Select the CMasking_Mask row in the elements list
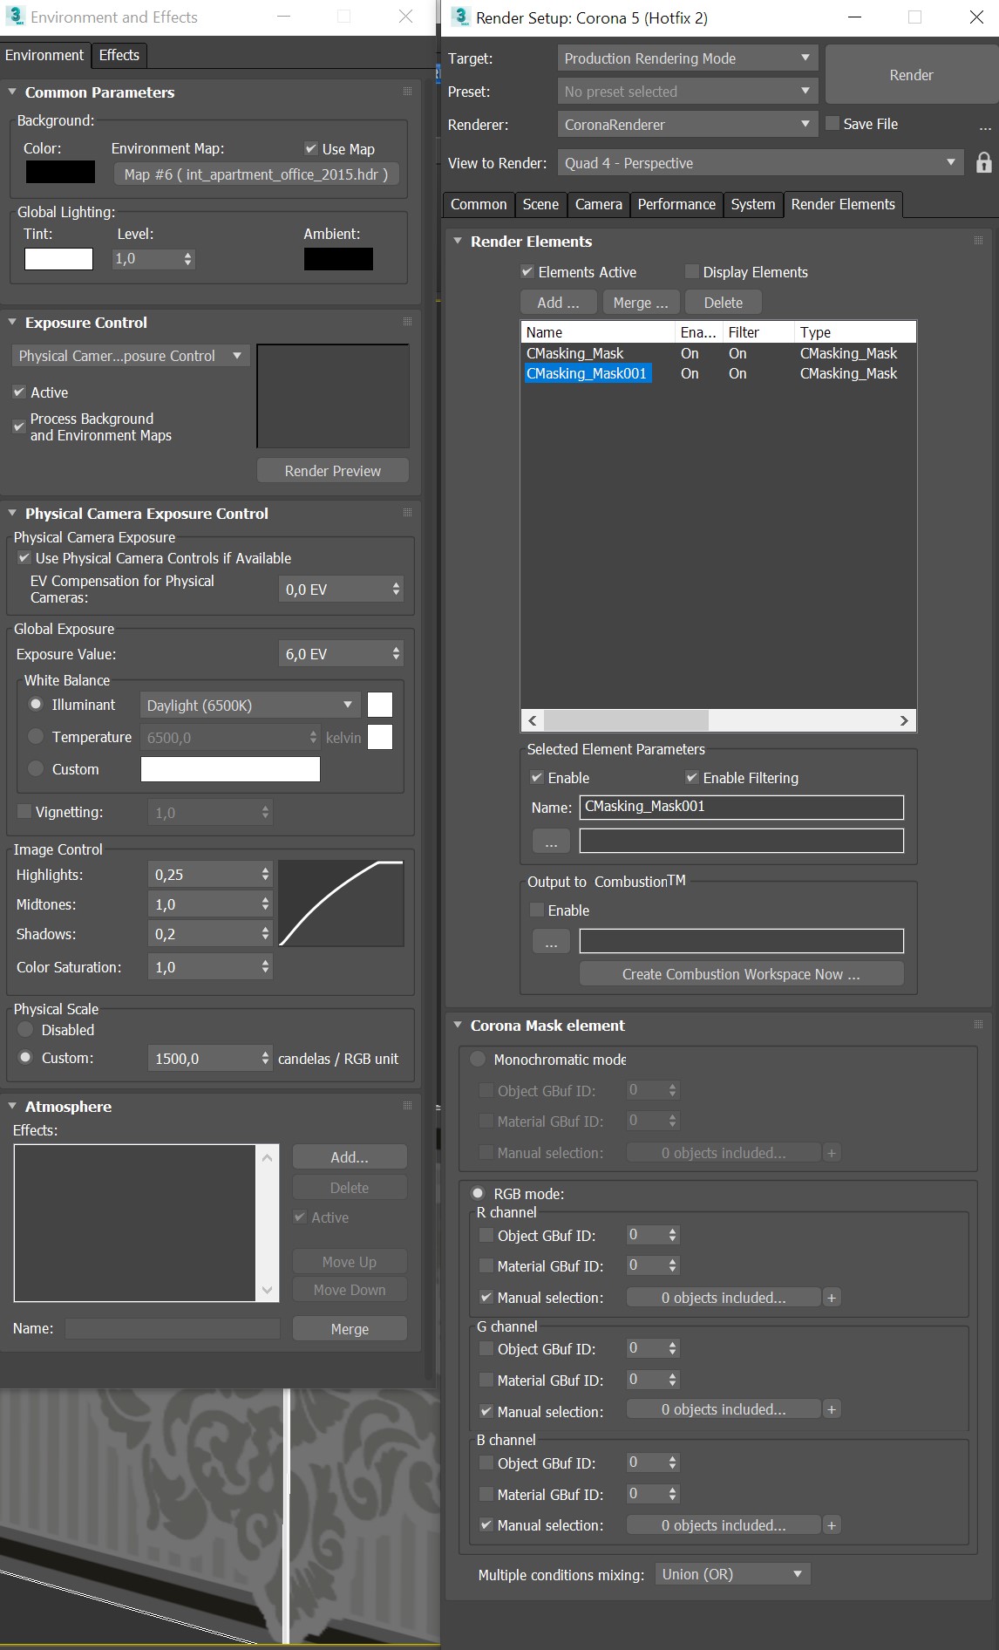Screen dimensions: 999x1650 coord(717,353)
